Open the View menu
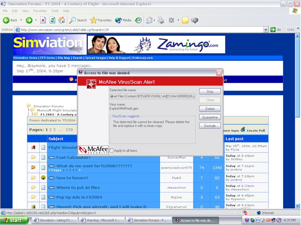Screen dimensions: 301x225 pos(25,11)
